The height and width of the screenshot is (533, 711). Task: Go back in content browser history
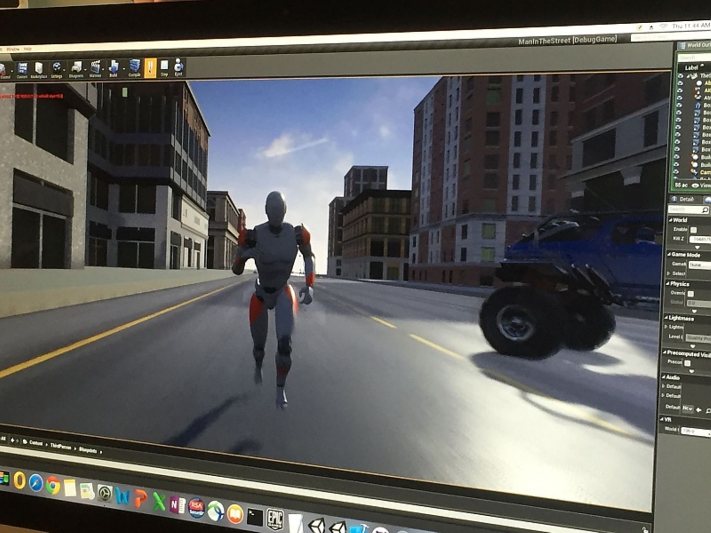(12, 440)
